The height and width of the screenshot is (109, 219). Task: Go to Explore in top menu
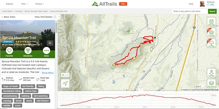(x=10, y=4)
